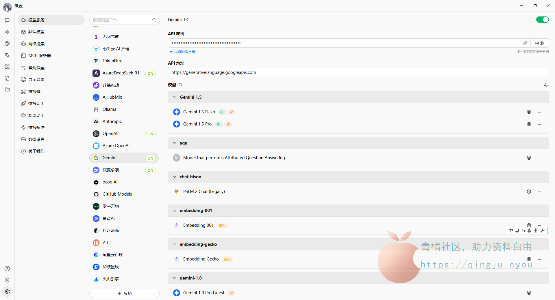Remove the Gemini 1.5 Flash model
This screenshot has height=300, width=555.
539,112
